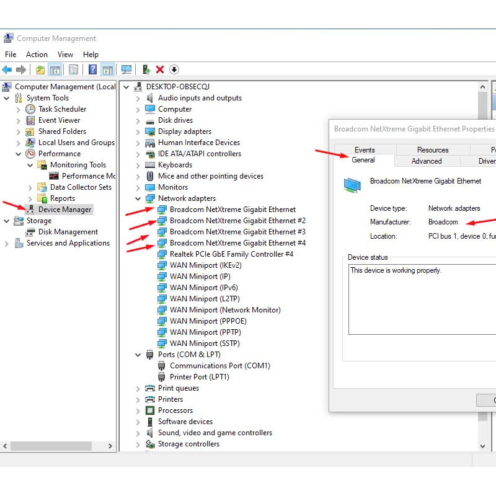The width and height of the screenshot is (496, 496).
Task: Click the black down-arrow Disable device icon
Action: point(174,69)
